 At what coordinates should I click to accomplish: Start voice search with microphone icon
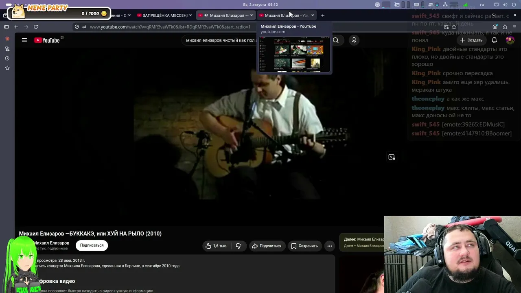coord(354,40)
